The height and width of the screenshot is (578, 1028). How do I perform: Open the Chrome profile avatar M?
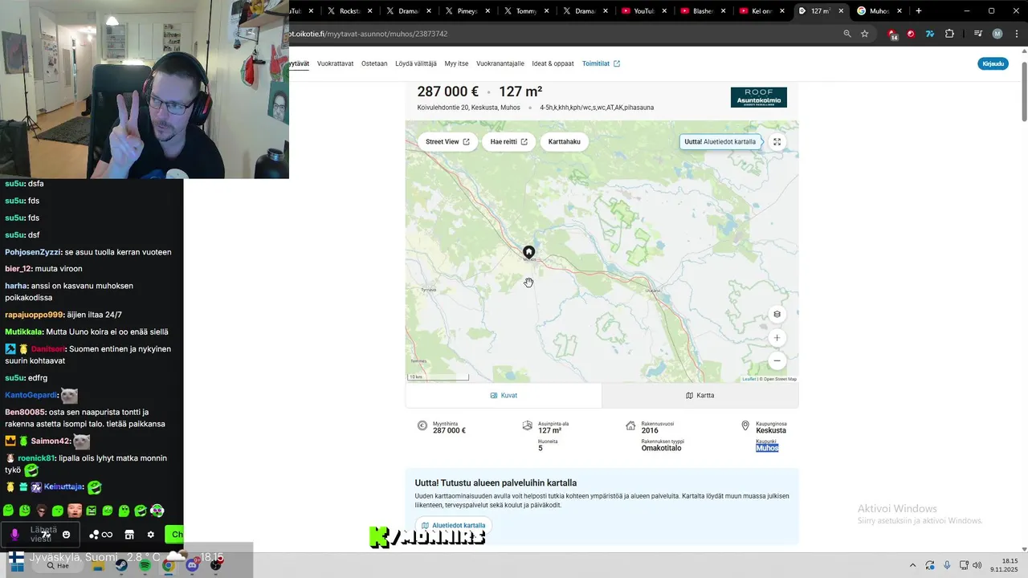997,34
